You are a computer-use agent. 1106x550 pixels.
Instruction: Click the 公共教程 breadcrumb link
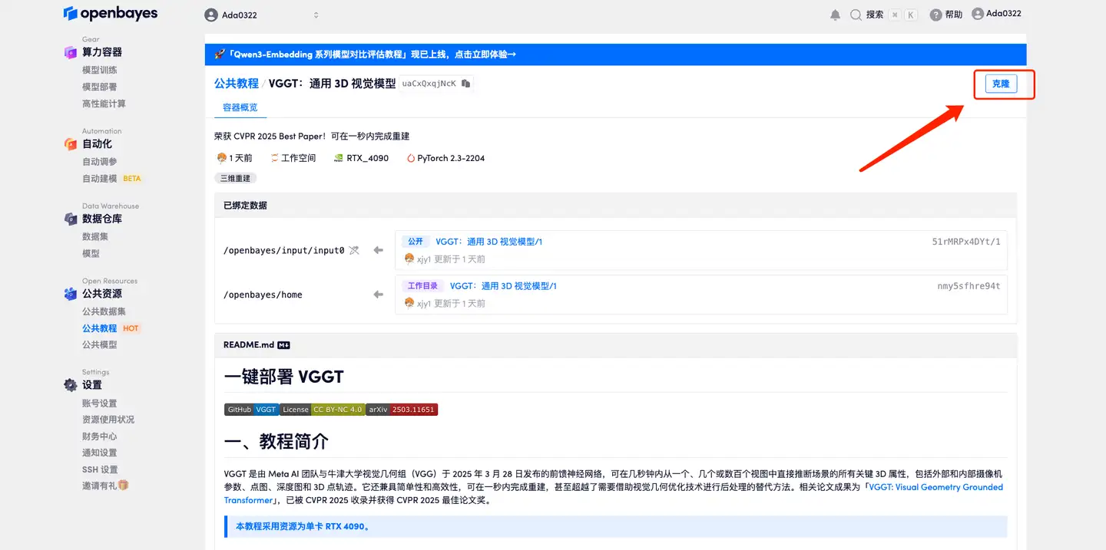[237, 83]
